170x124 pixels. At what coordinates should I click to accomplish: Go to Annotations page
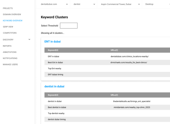click(10, 52)
